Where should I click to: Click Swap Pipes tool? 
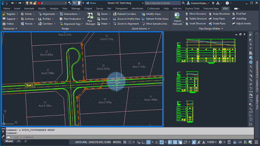click(217, 19)
